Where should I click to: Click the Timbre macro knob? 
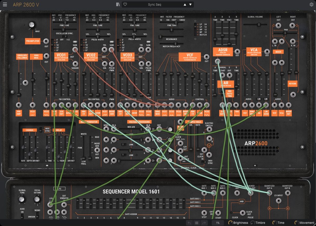click(x=253, y=223)
